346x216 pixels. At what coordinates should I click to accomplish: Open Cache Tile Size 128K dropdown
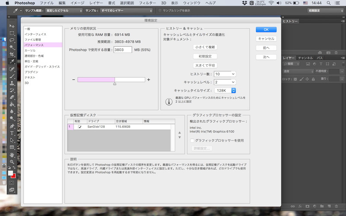tap(225, 90)
